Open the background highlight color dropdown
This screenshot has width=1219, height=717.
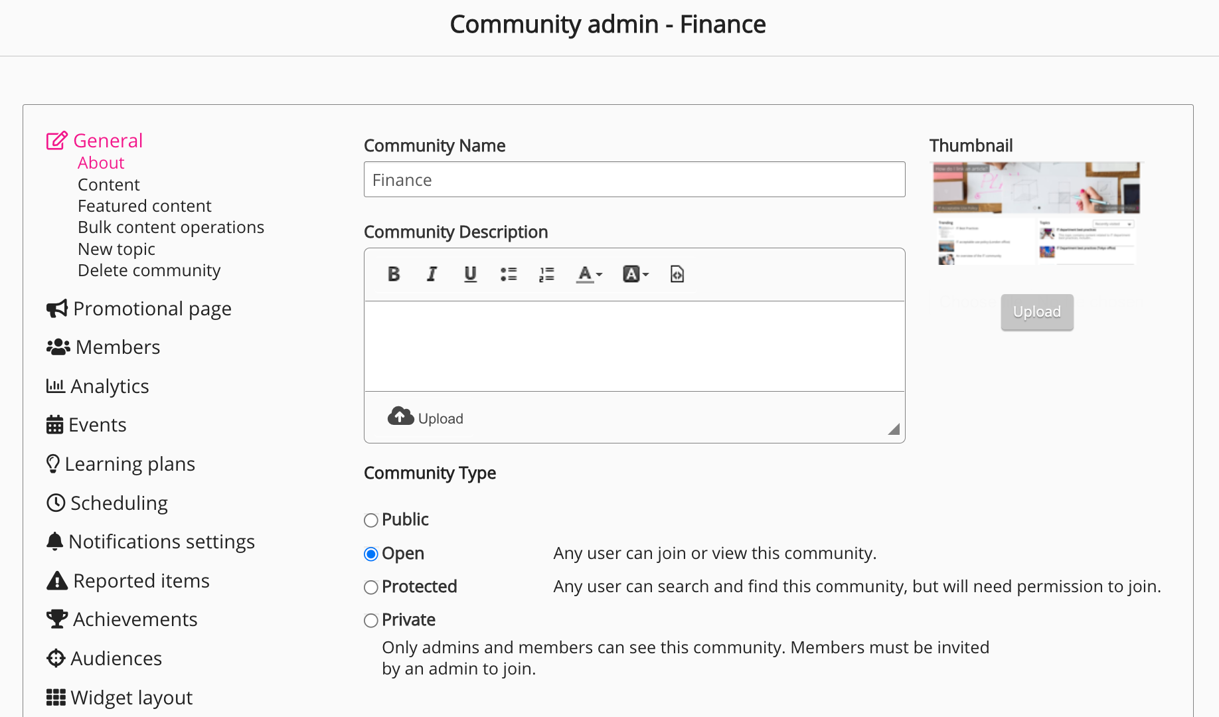click(x=635, y=274)
